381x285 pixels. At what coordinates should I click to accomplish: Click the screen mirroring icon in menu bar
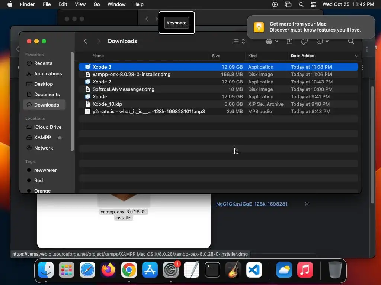(x=288, y=4)
